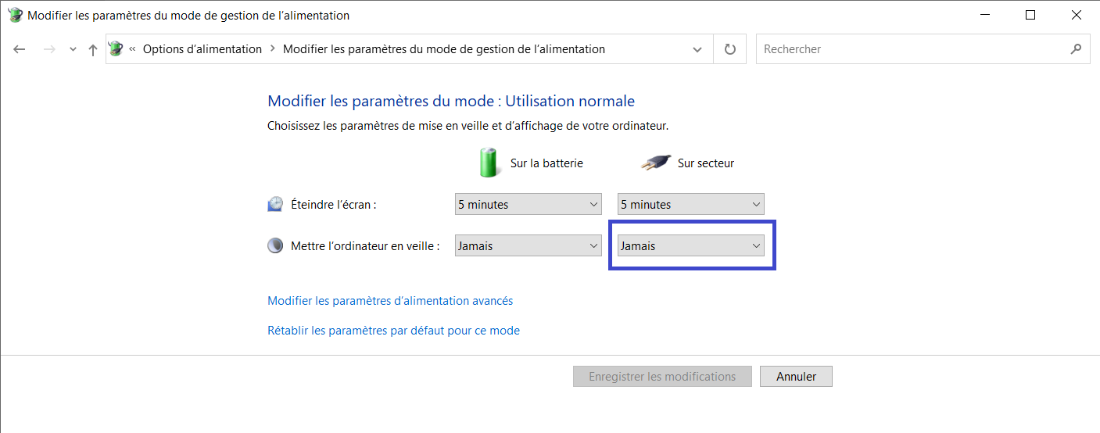Click the moon icon beside sleep setting

click(x=275, y=245)
